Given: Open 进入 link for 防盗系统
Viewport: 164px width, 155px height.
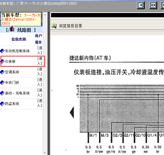Looking at the screenshot, I should click(40, 103).
